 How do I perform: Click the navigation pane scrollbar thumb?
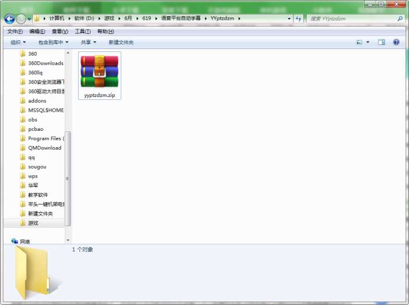pyautogui.click(x=68, y=179)
